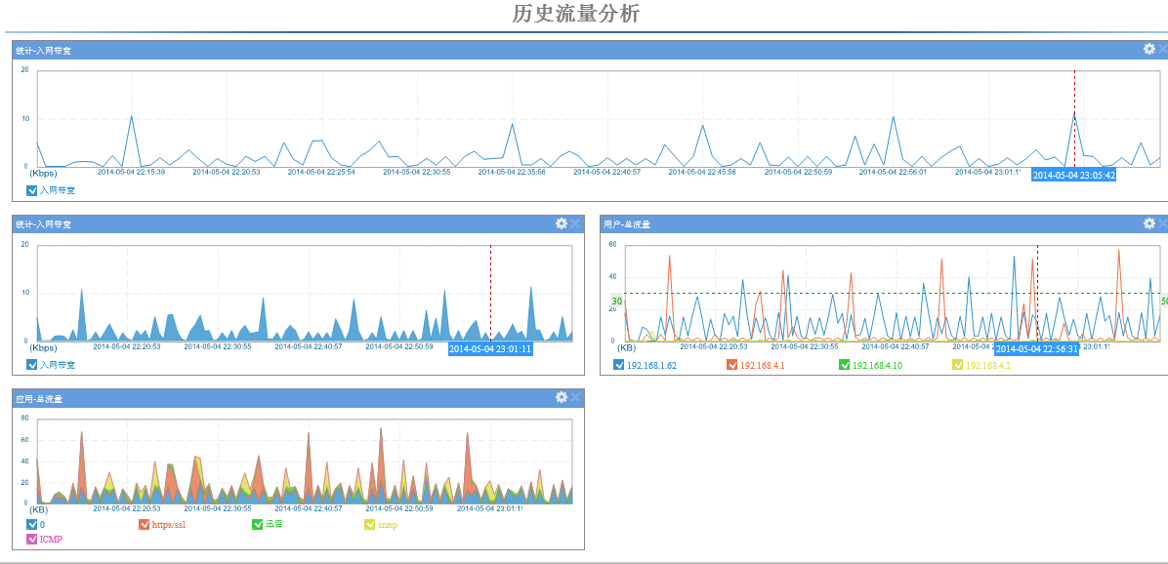Close the 应用-总流量 panel
1168x564 pixels.
pyautogui.click(x=575, y=397)
